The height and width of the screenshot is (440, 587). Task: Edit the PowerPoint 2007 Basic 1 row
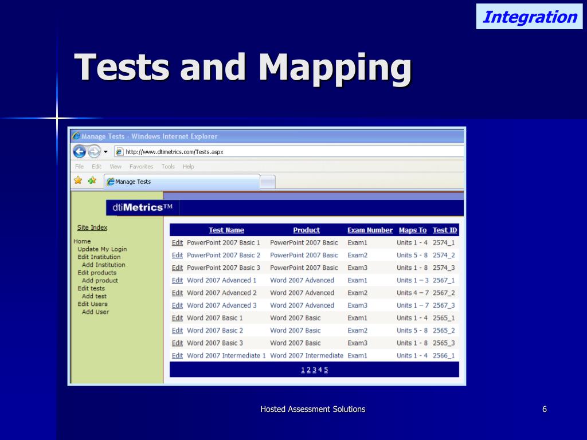coord(177,243)
